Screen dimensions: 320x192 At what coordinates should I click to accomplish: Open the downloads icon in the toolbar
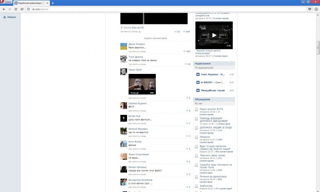tap(316, 9)
